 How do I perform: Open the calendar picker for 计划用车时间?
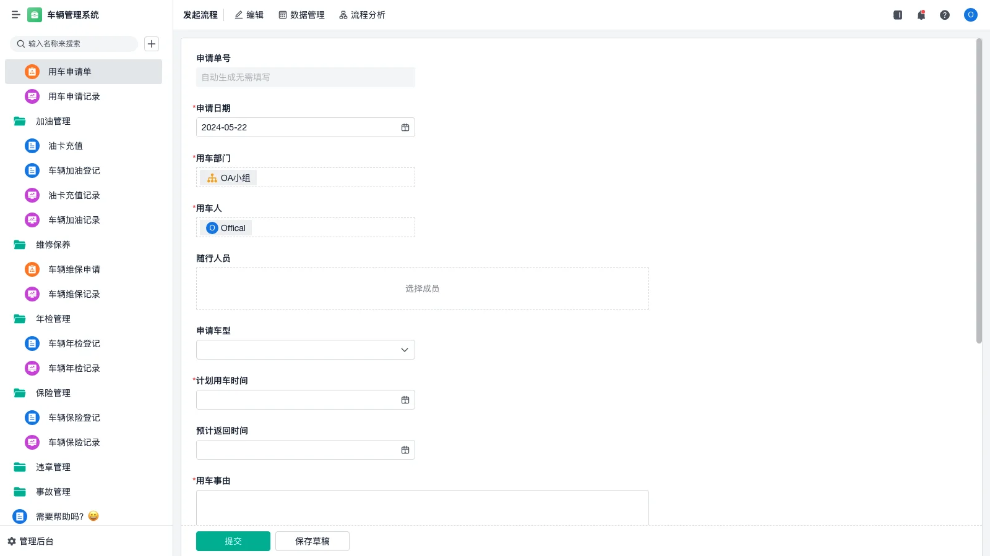[x=405, y=400]
